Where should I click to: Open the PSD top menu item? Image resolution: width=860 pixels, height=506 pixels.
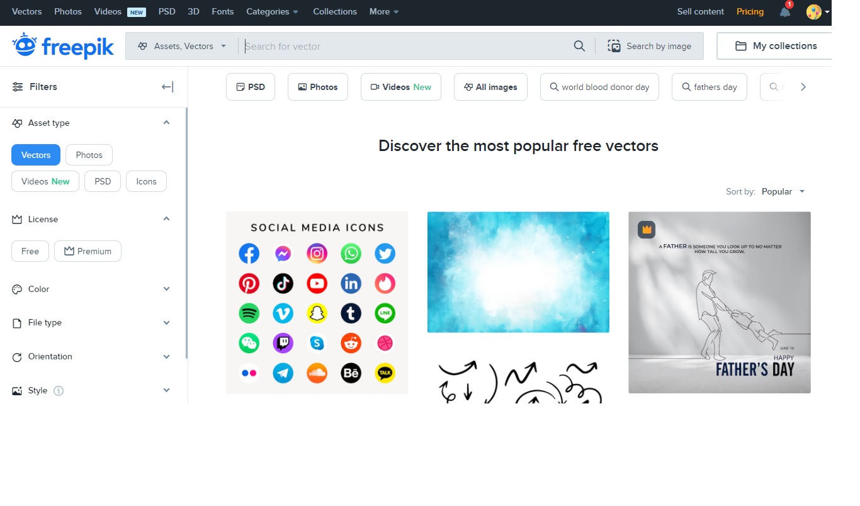click(x=167, y=11)
